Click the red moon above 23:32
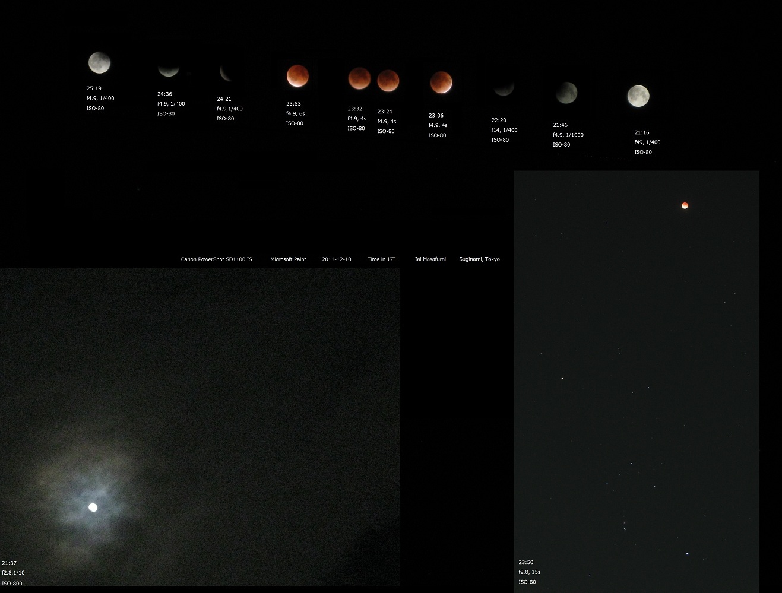782x593 pixels. coord(359,79)
